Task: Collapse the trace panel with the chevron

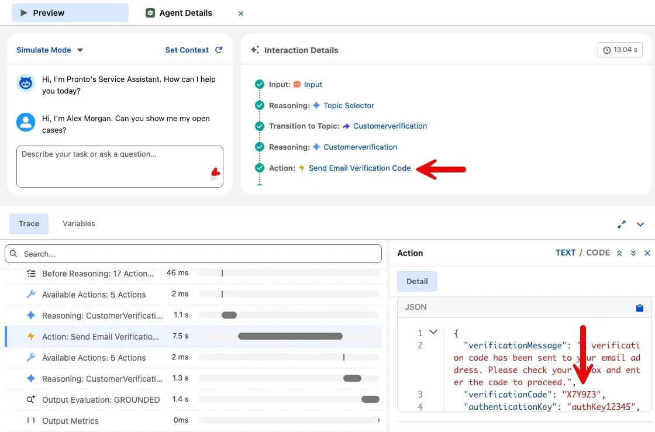Action: 640,224
